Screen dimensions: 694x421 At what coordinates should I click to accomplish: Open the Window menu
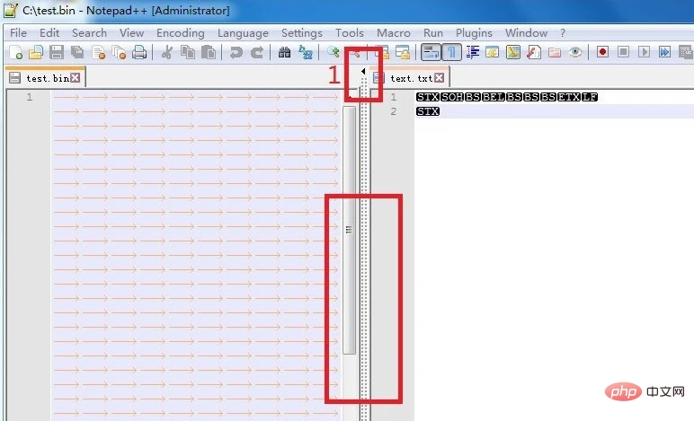(x=526, y=32)
